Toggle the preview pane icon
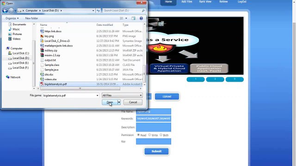The width and height of the screenshot is (296, 166). pyautogui.click(x=134, y=18)
